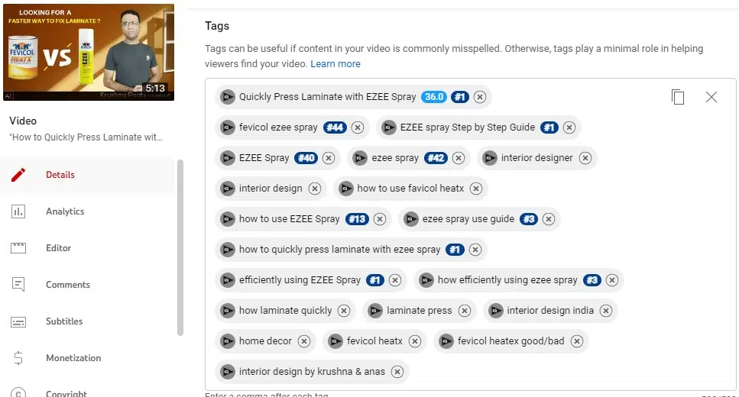Remove the 'fevicol ezee spray' tag
Image resolution: width=739 pixels, height=397 pixels.
coord(358,127)
